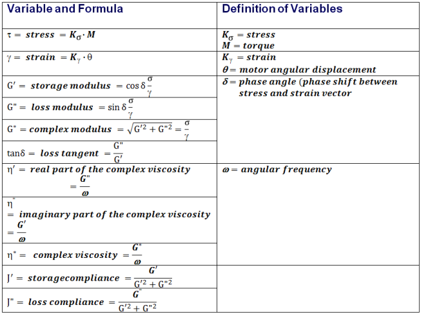Click the loss modulus G" formula
The width and height of the screenshot is (421, 314).
[71, 108]
